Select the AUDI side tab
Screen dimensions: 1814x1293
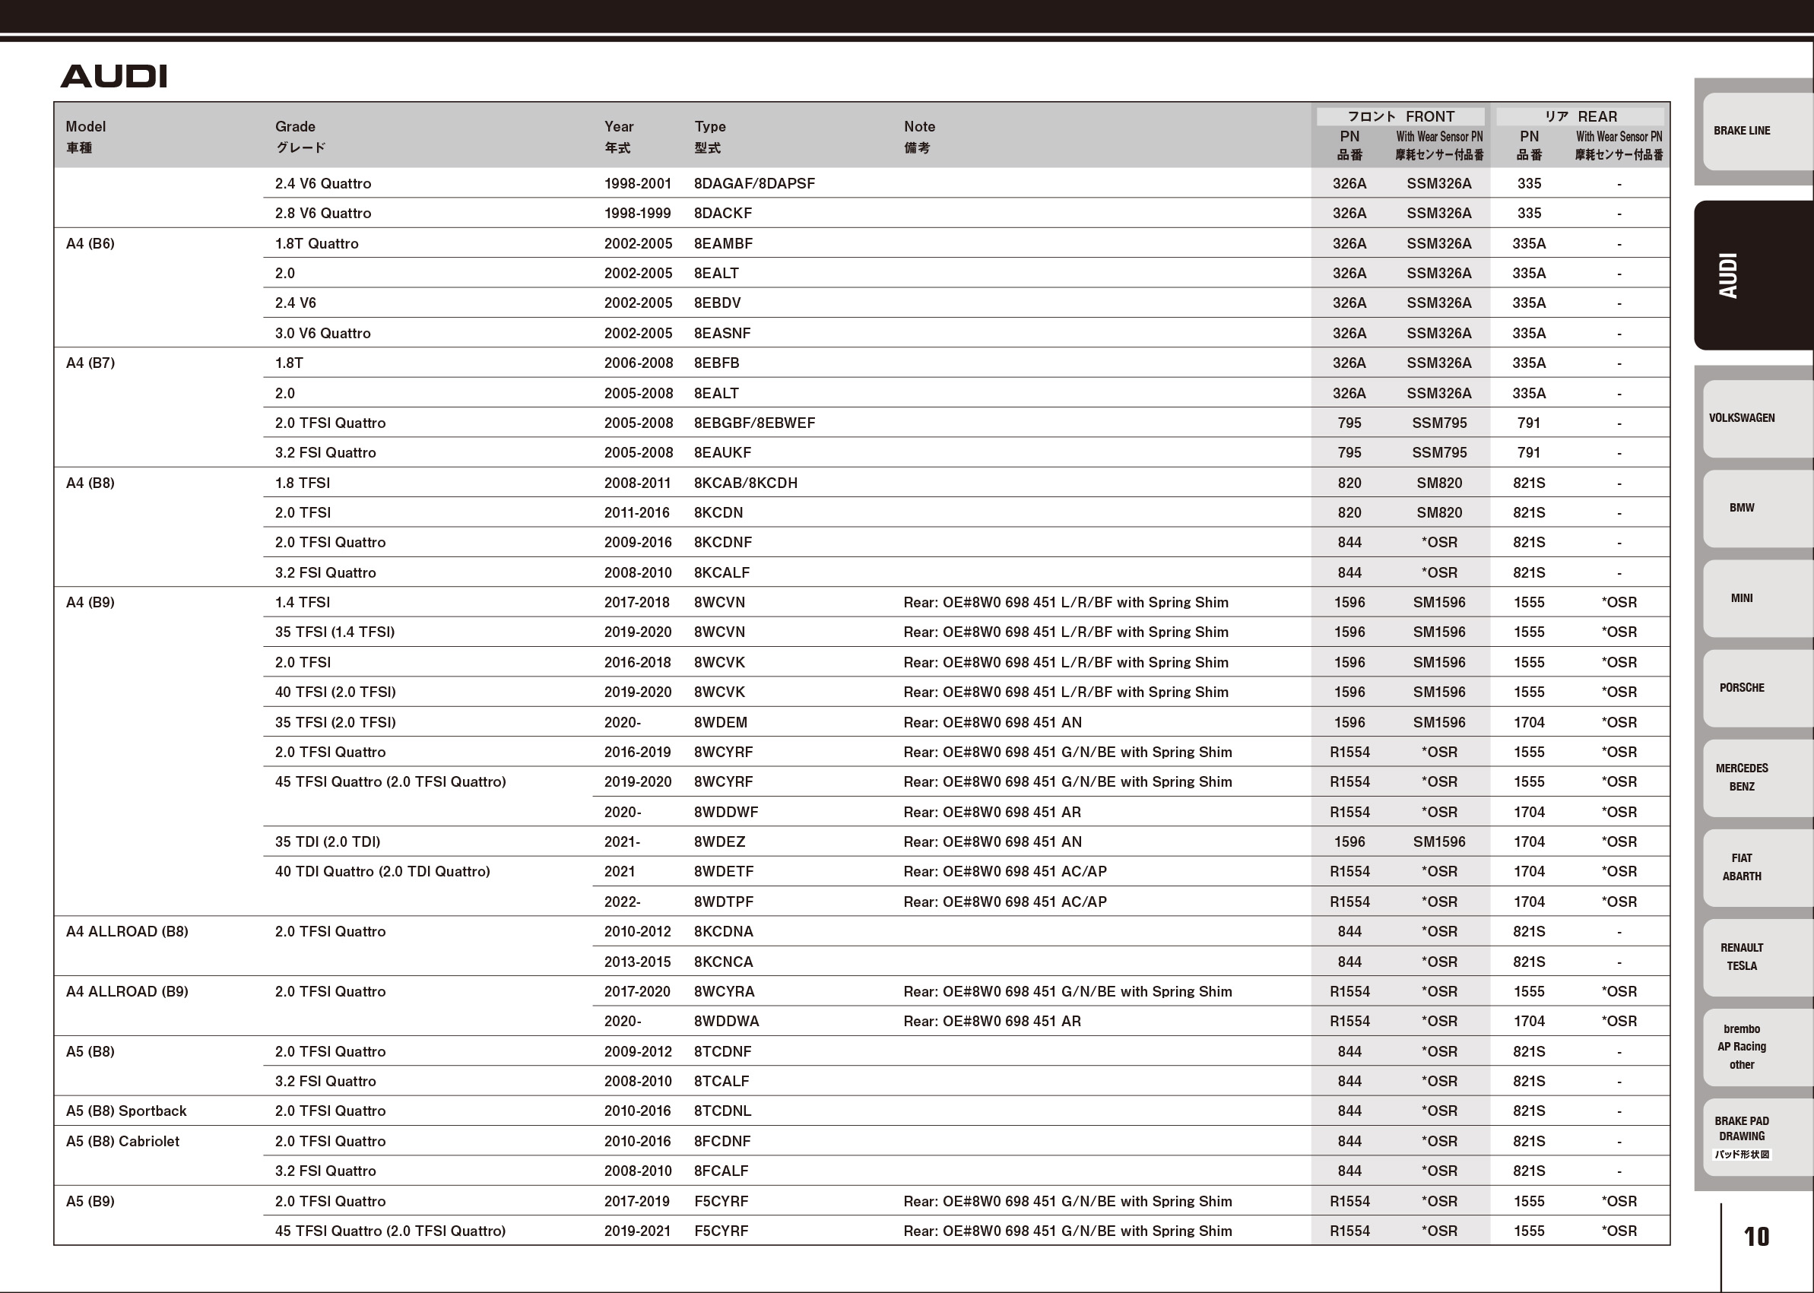pyautogui.click(x=1753, y=275)
